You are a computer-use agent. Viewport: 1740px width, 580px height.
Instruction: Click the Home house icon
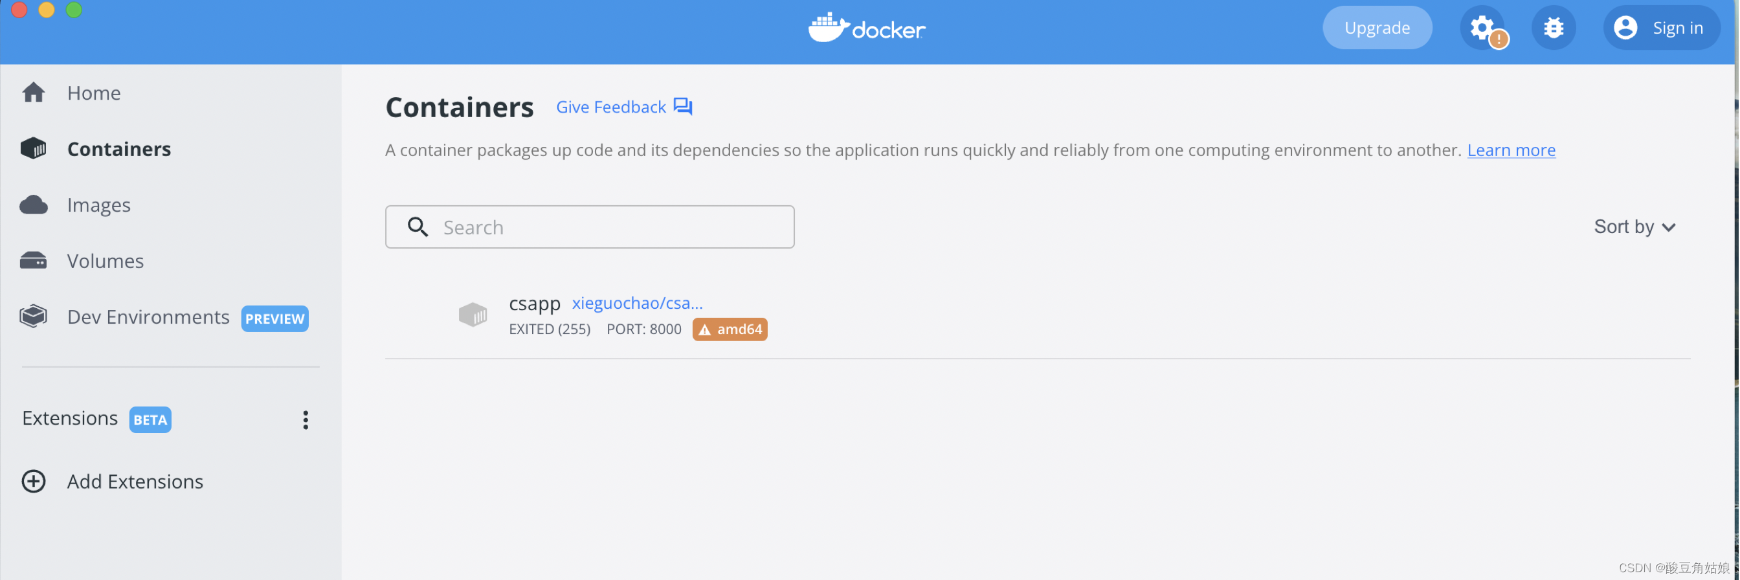(x=33, y=92)
